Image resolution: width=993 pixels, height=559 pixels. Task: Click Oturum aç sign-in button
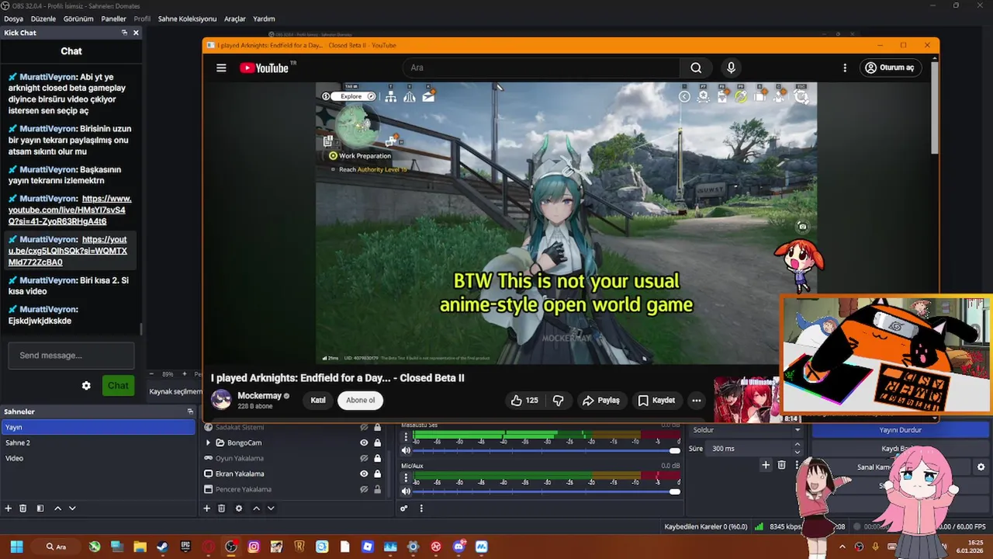point(891,68)
